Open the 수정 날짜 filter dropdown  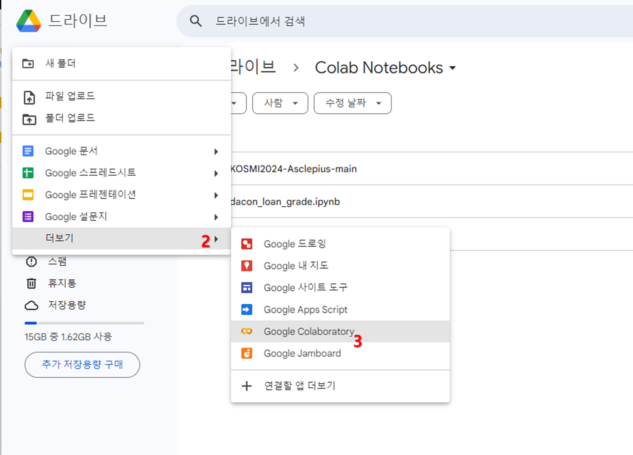click(x=353, y=103)
